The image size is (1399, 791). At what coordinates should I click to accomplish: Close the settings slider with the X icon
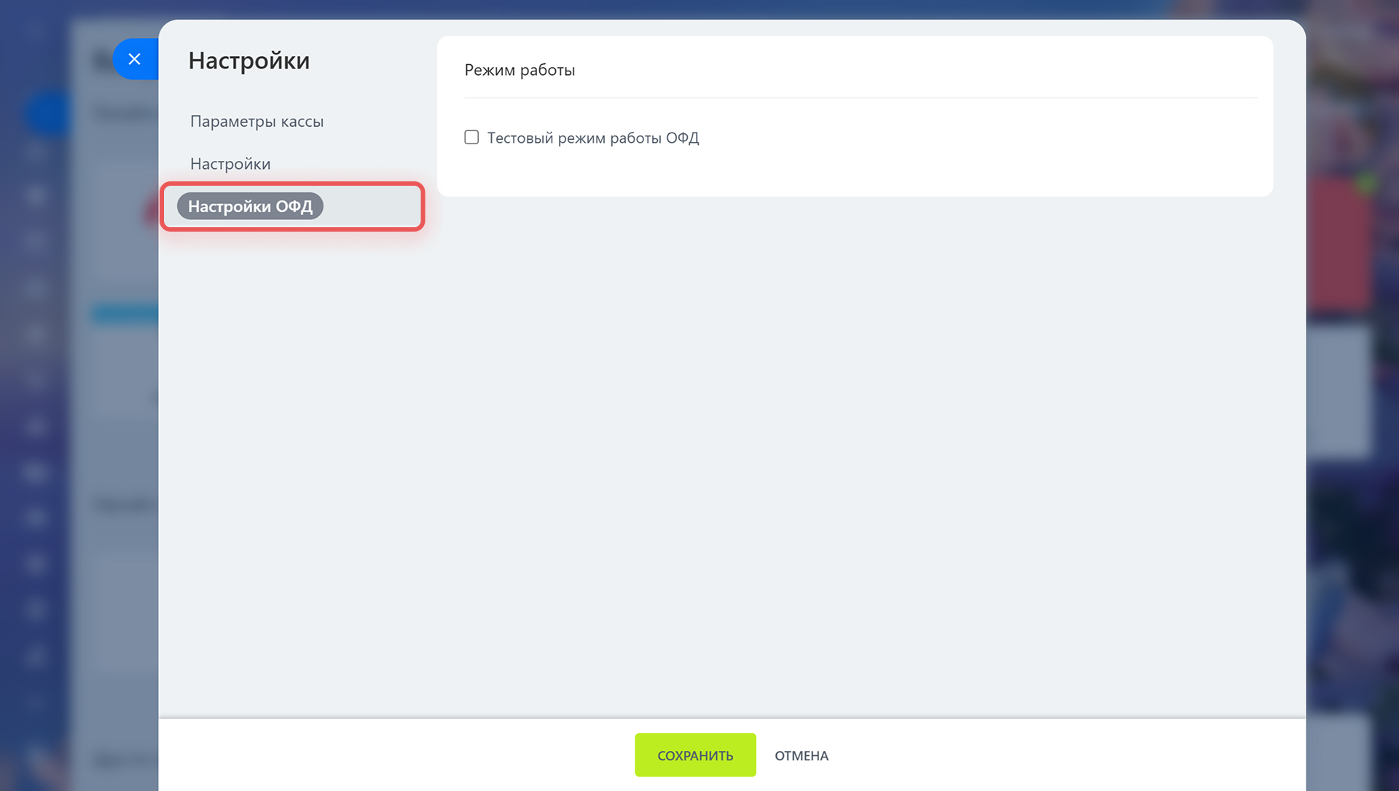coord(134,59)
